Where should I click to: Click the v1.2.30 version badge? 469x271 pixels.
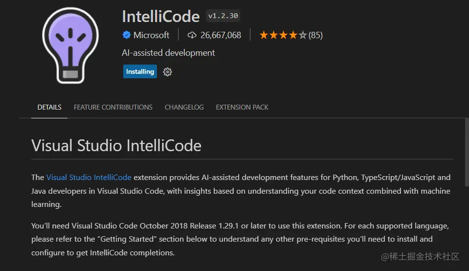pos(223,16)
